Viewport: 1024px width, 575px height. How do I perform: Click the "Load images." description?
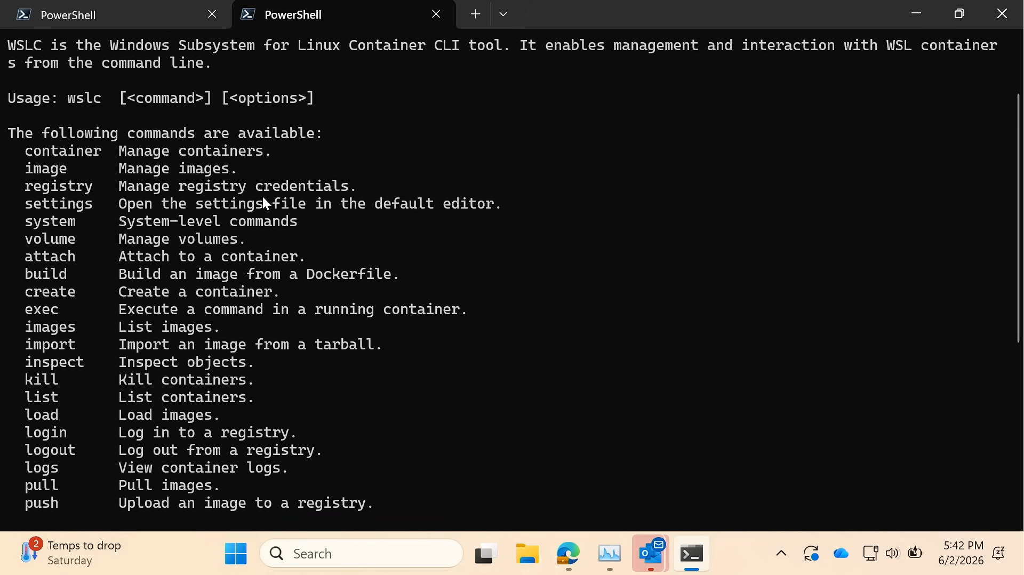coord(169,416)
